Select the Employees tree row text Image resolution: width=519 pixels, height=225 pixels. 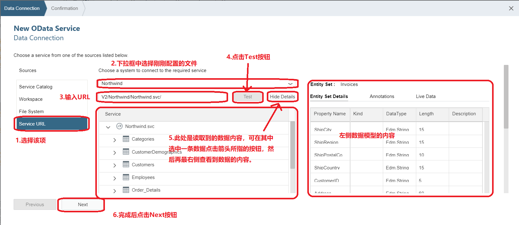coord(143,177)
